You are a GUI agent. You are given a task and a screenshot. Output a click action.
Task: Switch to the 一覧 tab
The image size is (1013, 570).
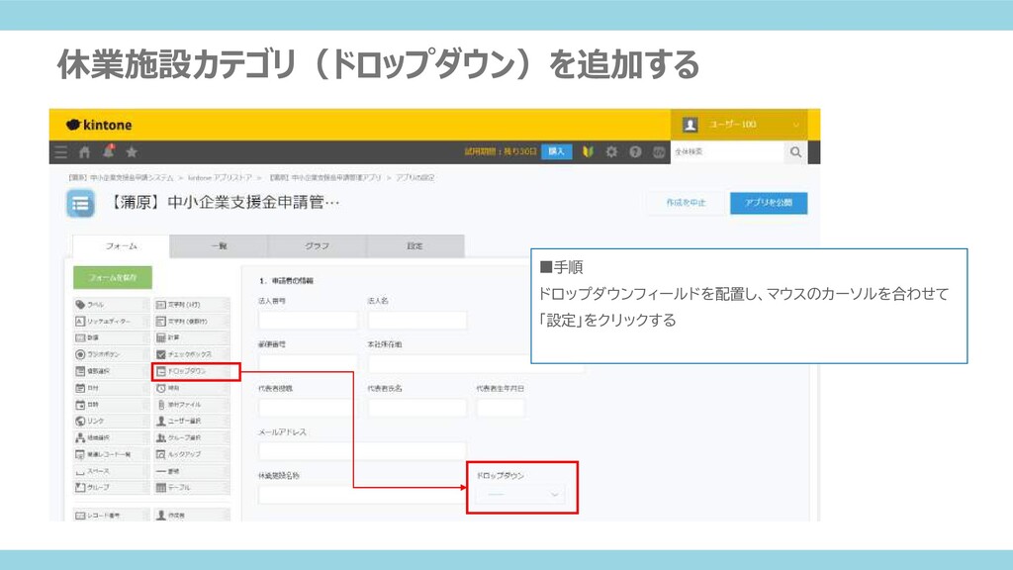[219, 246]
